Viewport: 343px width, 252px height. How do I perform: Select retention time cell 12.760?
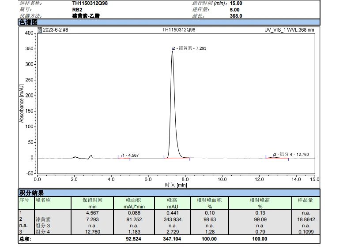(x=93, y=232)
